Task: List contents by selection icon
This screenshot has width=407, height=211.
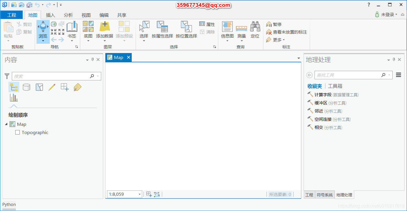Action: (x=39, y=87)
